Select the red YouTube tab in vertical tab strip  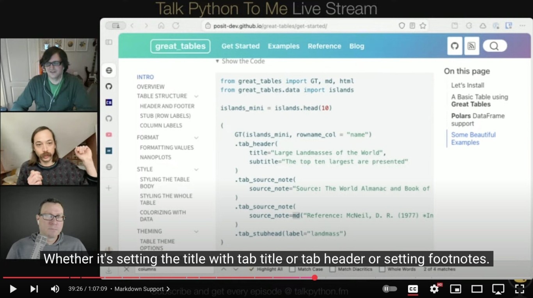[109, 135]
